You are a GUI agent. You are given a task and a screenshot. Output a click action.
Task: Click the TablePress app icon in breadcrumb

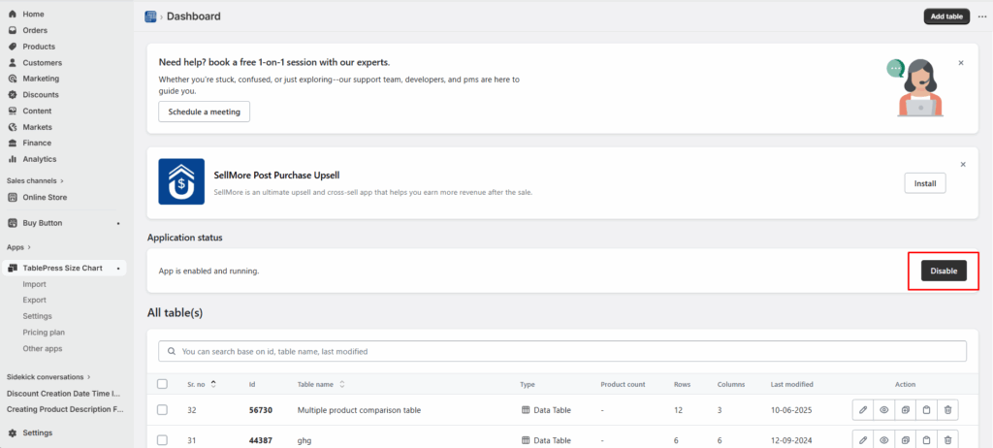[150, 16]
